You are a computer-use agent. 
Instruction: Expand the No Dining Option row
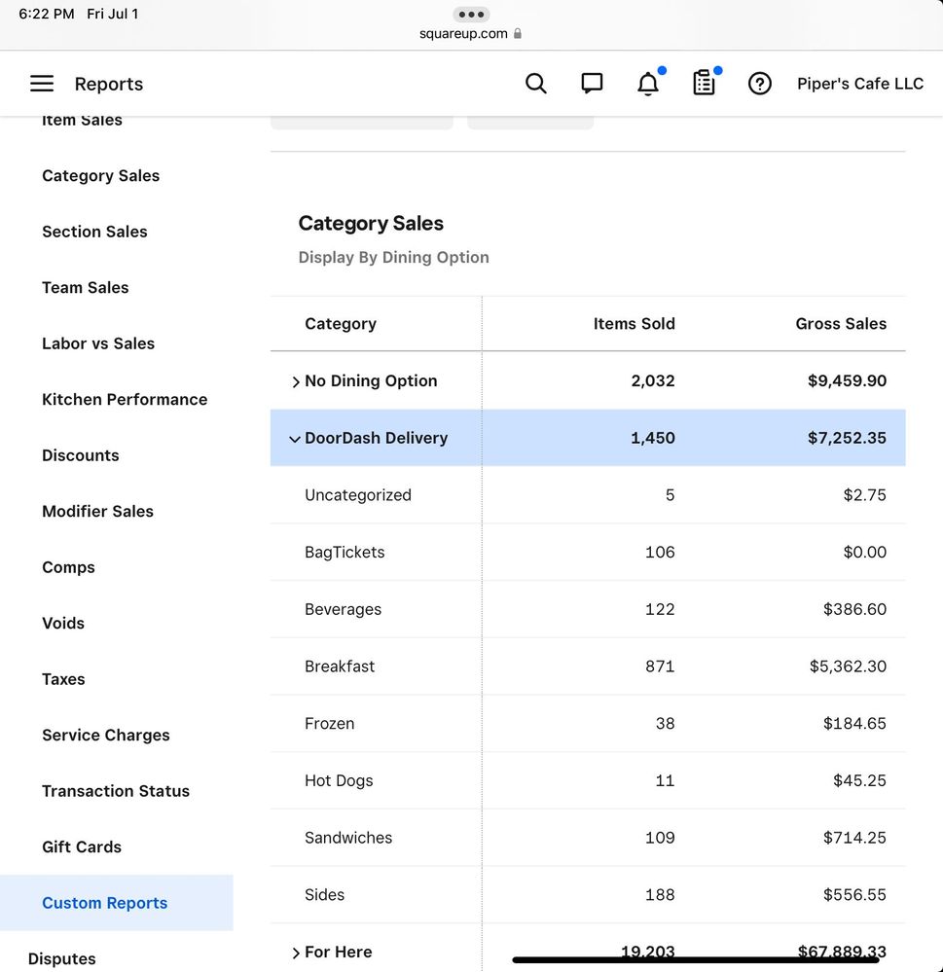pos(296,382)
